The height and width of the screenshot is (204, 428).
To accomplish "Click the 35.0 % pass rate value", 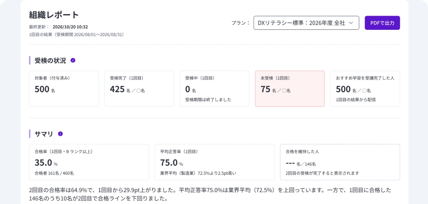I will 46,163.
